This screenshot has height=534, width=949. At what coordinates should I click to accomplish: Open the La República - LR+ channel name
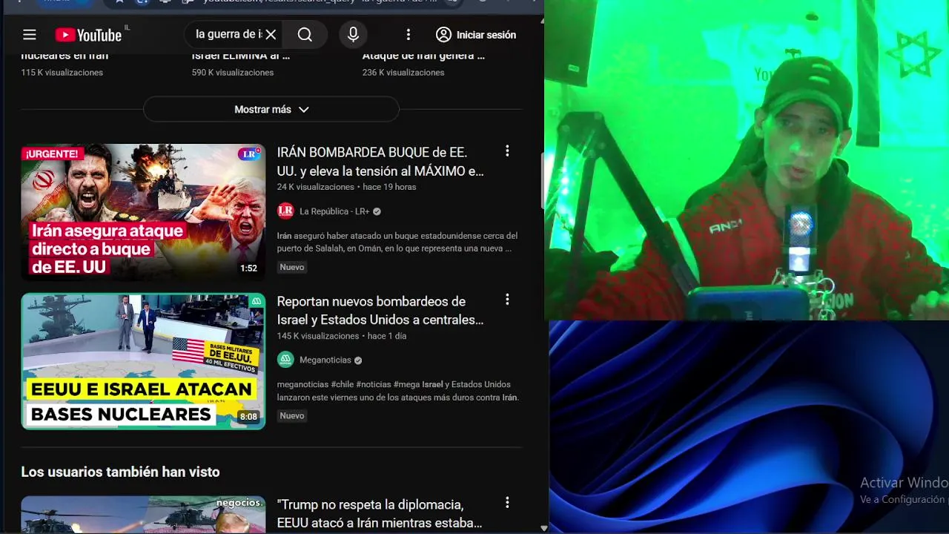click(334, 211)
